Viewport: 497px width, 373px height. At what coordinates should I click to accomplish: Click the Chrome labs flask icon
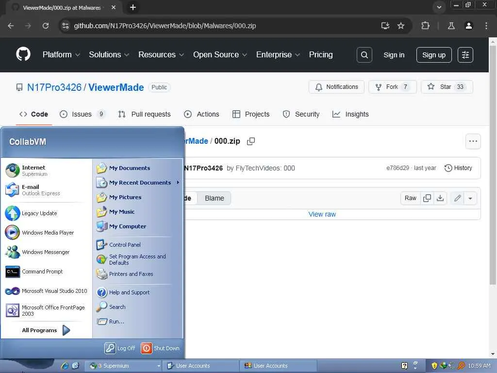[451, 26]
